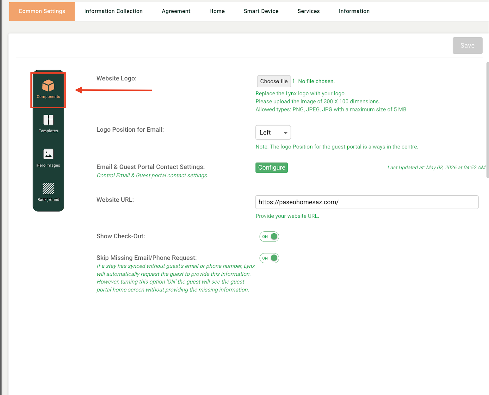Screen dimensions: 489x395
Task: Open the Information tab
Action: 354,11
